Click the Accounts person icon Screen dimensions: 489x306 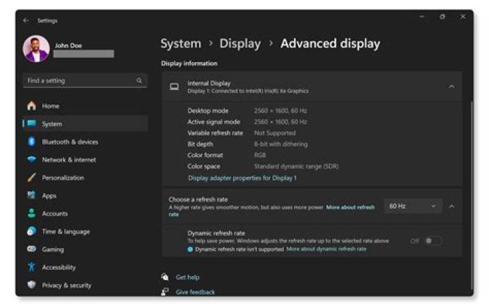click(31, 214)
